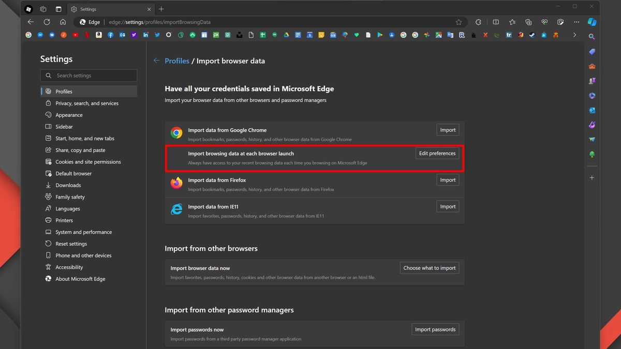621x349 pixels.
Task: Show more favorites with the chevron arrow
Action: pyautogui.click(x=574, y=35)
